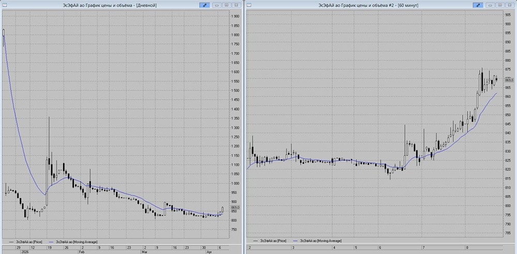The width and height of the screenshot is (517, 254).
Task: Minimize the Дневной chart window
Action: [217, 5]
